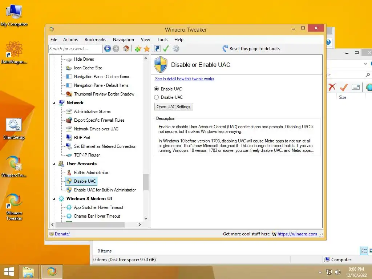
Task: Open the Help menu
Action: (179, 40)
